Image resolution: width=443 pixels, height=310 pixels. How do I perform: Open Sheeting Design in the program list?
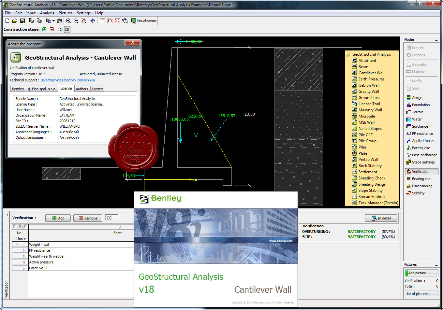(x=372, y=184)
